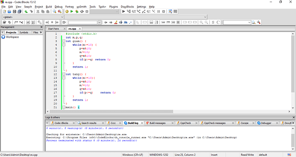296x157 pixels.
Task: Click the Undo green arrow icon
Action: 26,12
